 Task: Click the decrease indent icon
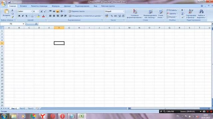pos(62,16)
